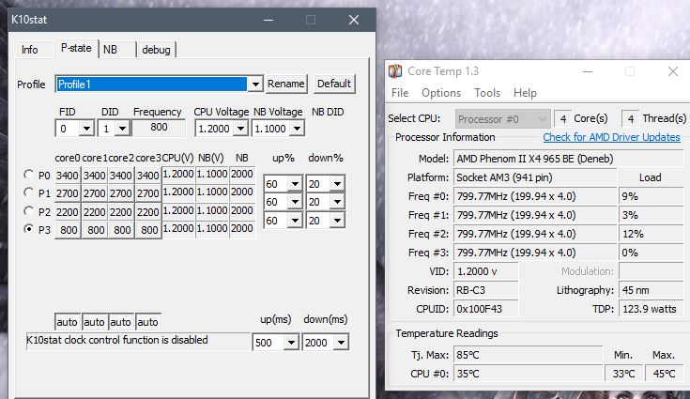Click the Max. 45°C temperature value
Viewport: 690px width, 399px height.
(664, 374)
